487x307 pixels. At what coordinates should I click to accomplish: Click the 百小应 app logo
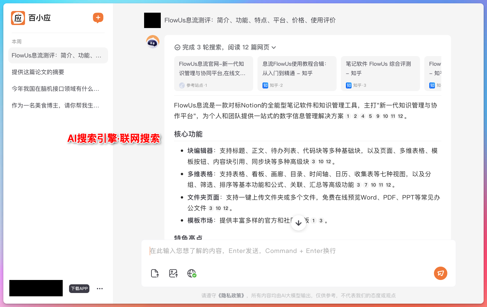(18, 18)
